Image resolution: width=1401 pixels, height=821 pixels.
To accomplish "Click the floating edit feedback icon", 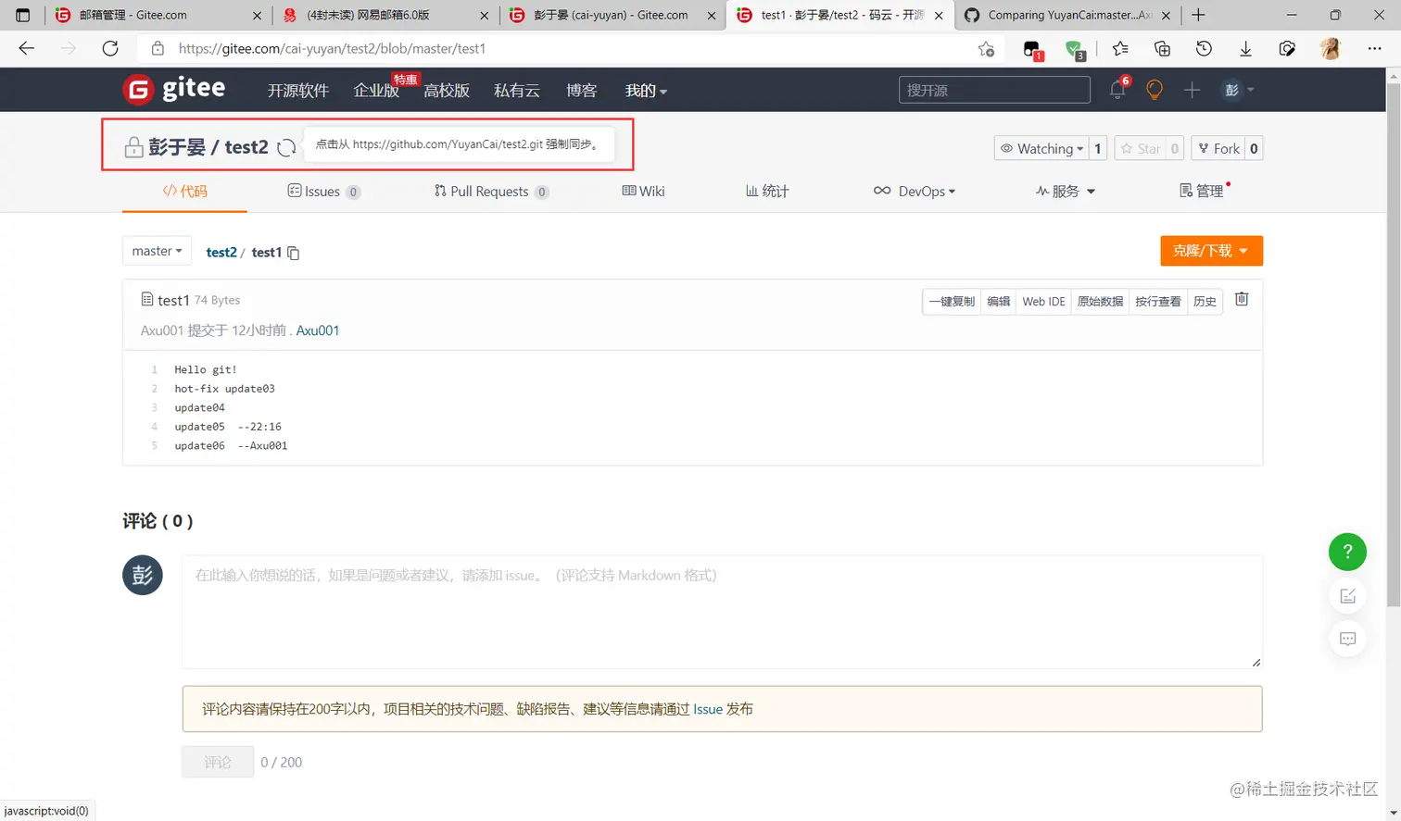I will 1347,595.
